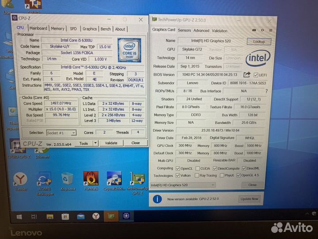This screenshot has width=318, height=239.
Task: Click the GPU-Z screenshot camera icon
Action: (x=254, y=30)
